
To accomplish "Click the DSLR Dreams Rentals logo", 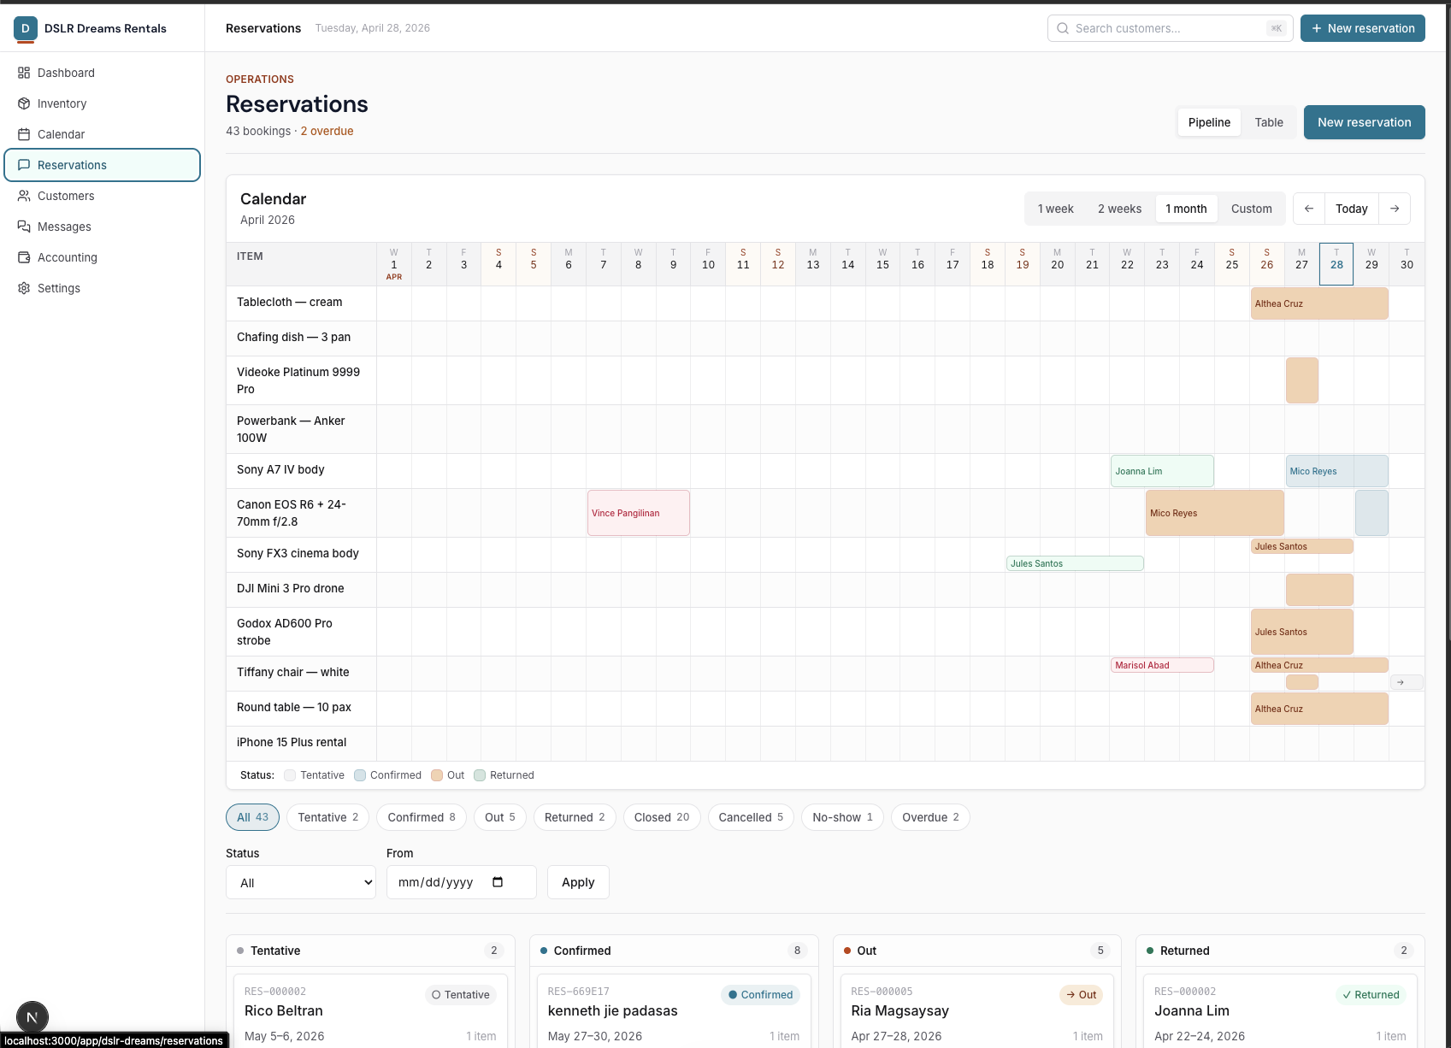I will click(26, 28).
